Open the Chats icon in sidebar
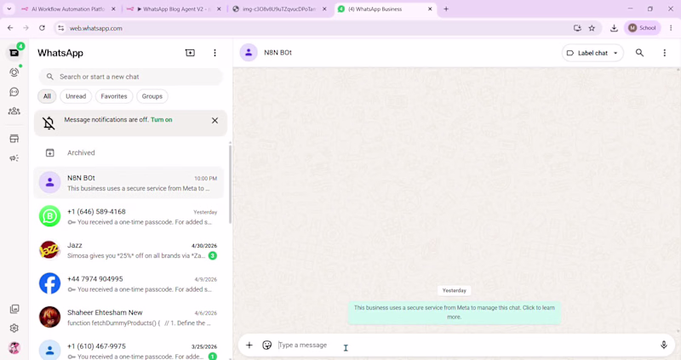 tap(14, 53)
